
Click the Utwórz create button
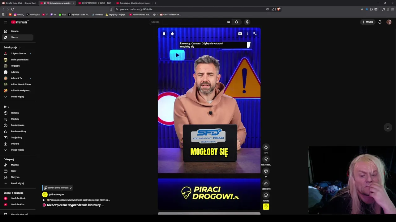pyautogui.click(x=368, y=22)
